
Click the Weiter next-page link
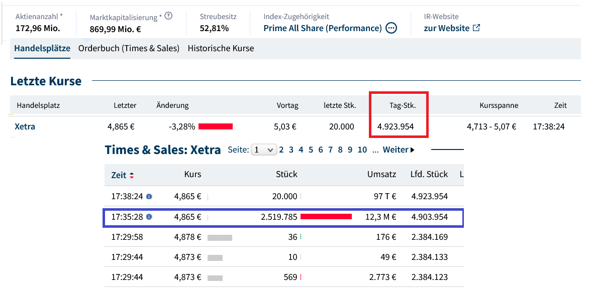tap(395, 150)
